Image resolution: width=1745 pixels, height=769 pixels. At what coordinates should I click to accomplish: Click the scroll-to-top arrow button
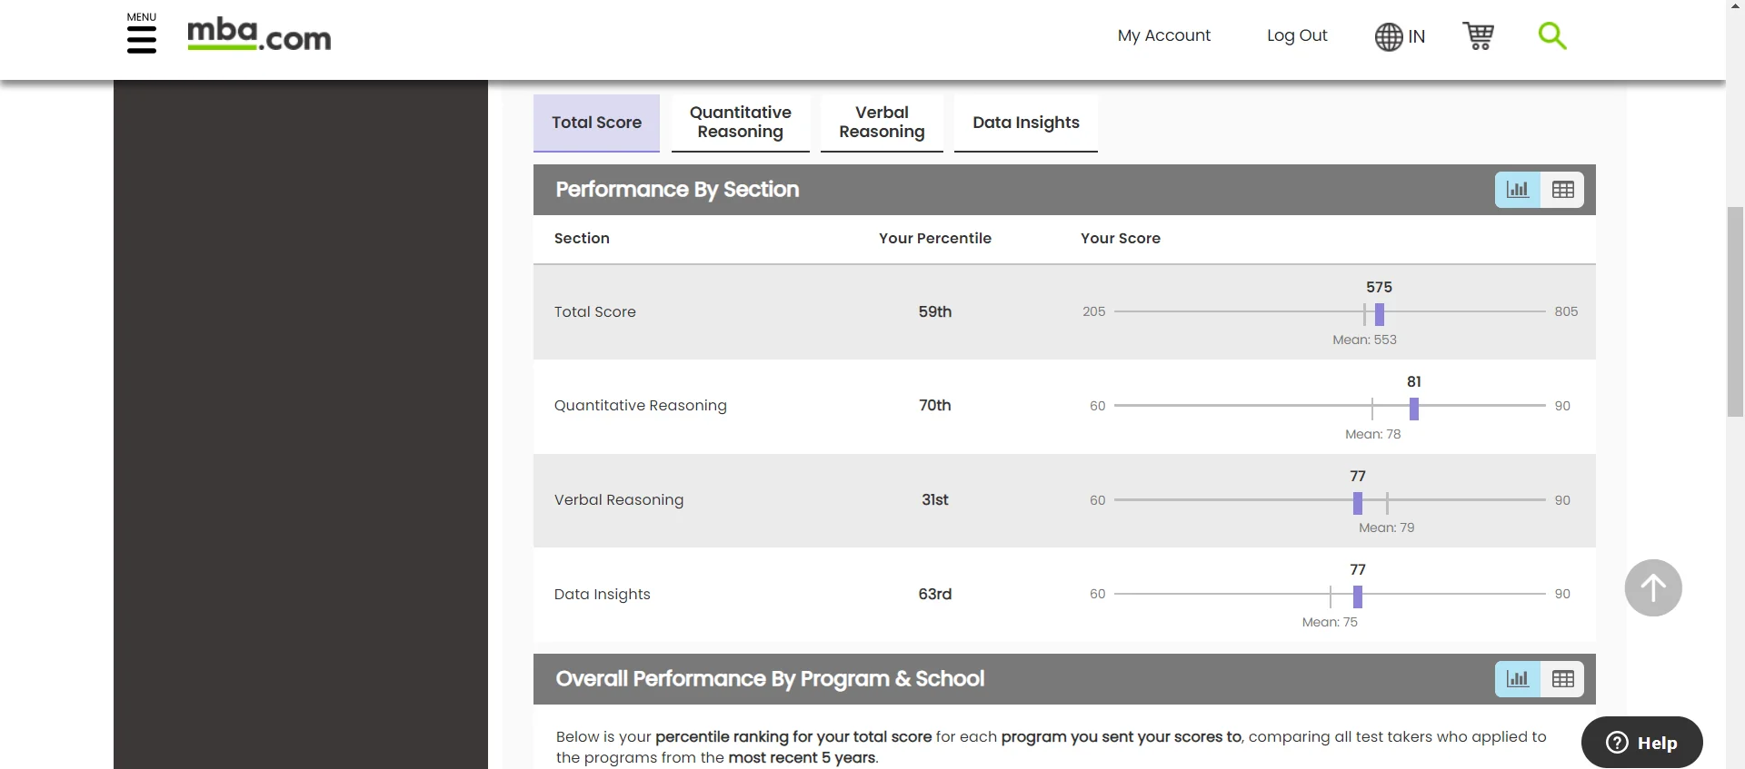tap(1652, 588)
